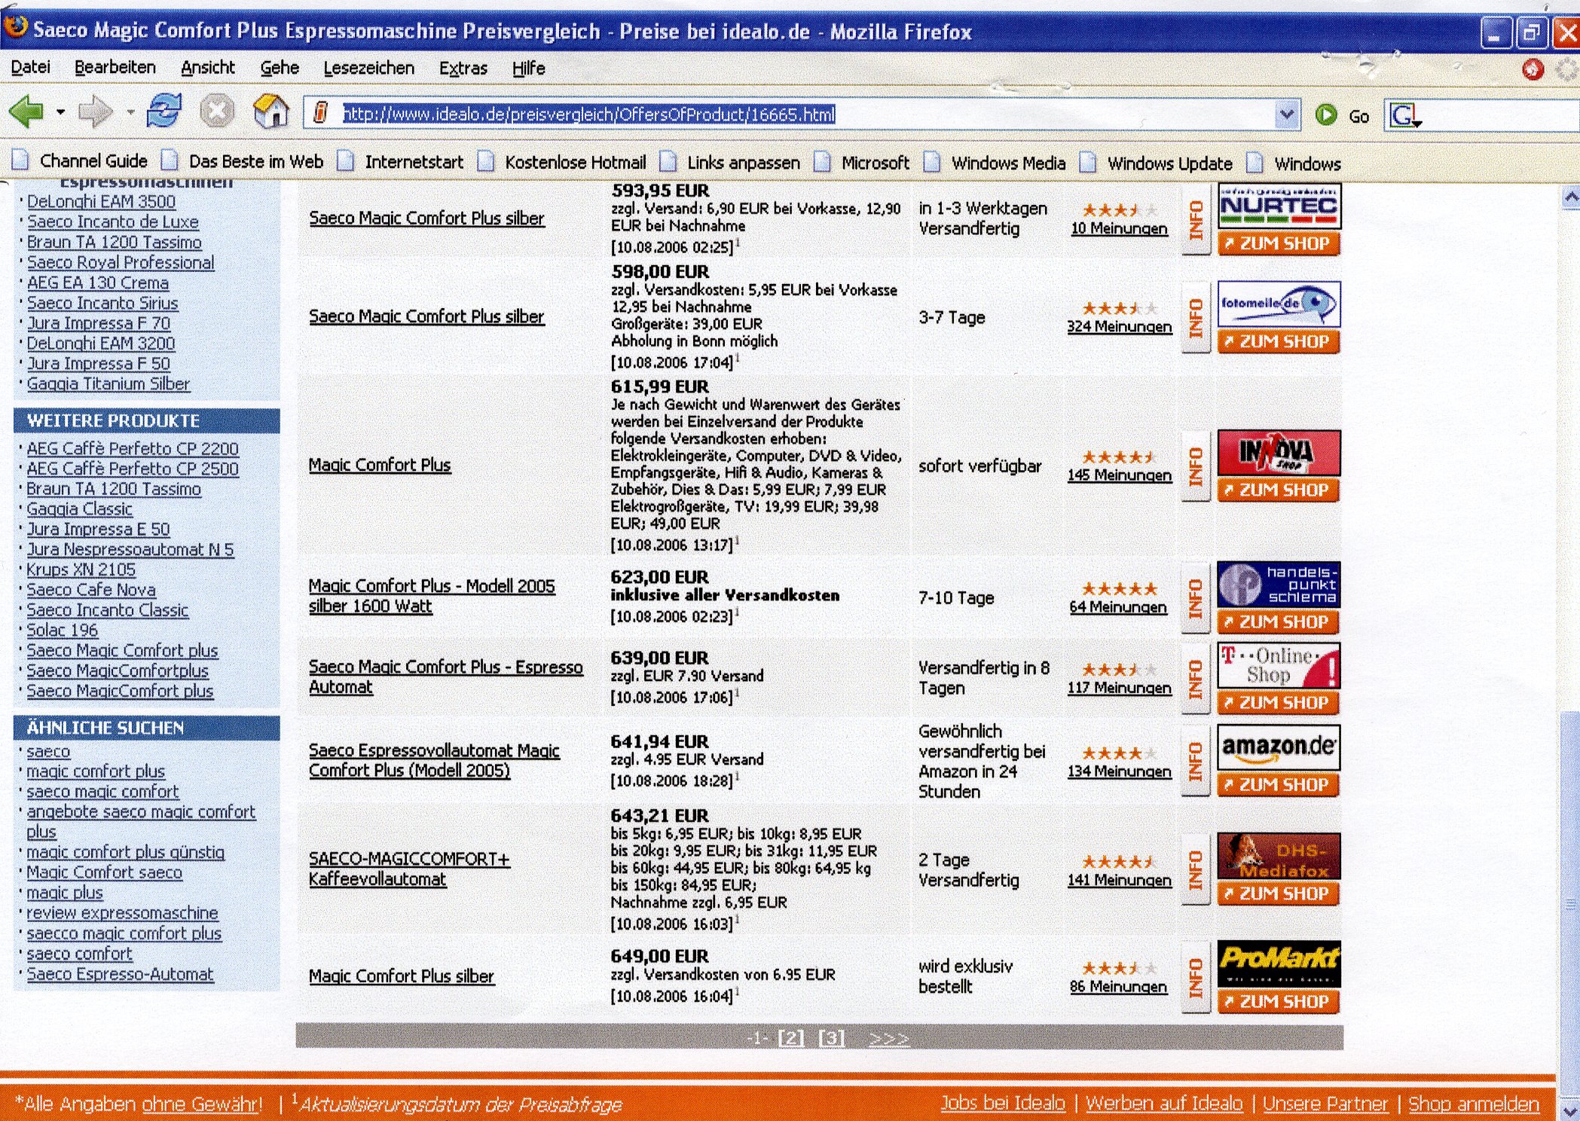Image resolution: width=1580 pixels, height=1121 pixels.
Task: Open the Ansicht menu
Action: [x=208, y=68]
